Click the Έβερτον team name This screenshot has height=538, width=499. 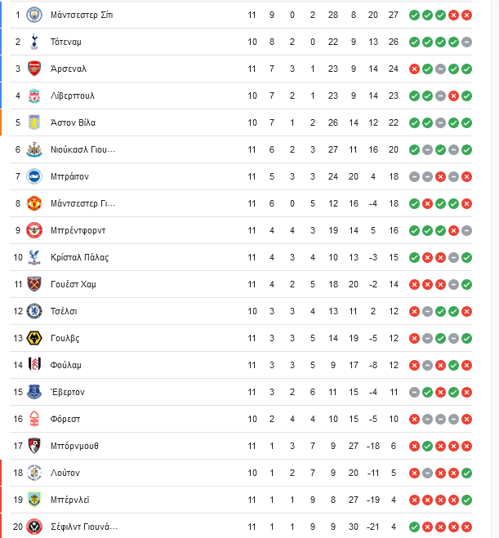pyautogui.click(x=67, y=392)
